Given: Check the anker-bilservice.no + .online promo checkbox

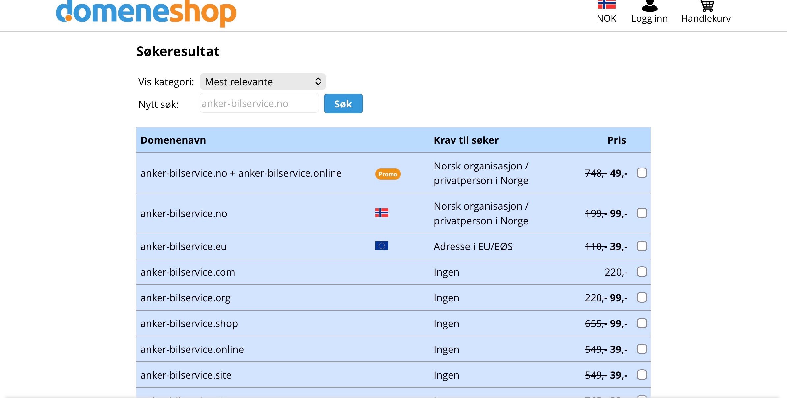Looking at the screenshot, I should (642, 173).
